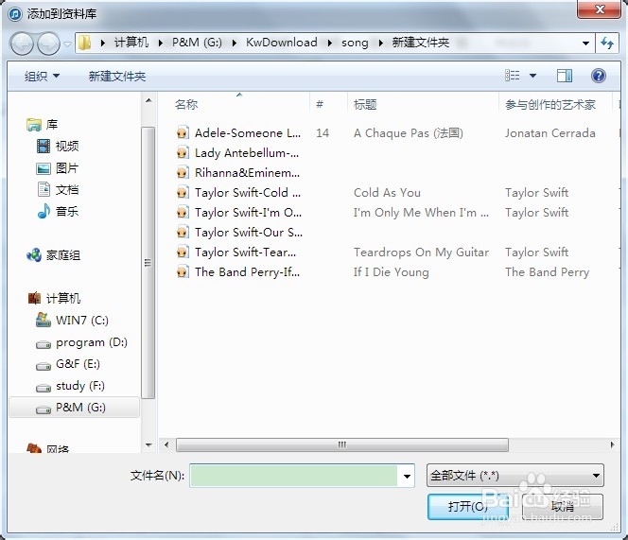This screenshot has height=540, width=628.
Task: Click the navigation pane scroll-up arrow
Action: click(148, 100)
